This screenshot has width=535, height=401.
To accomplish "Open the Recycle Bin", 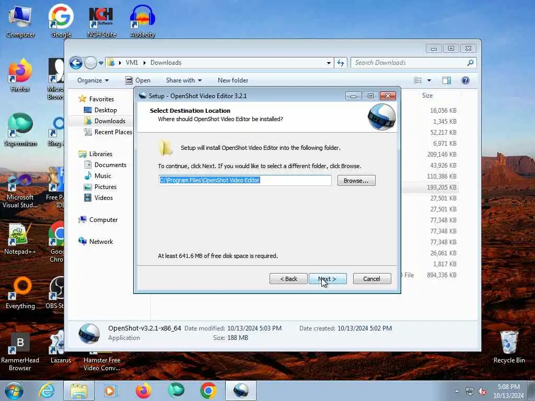I will click(x=509, y=347).
